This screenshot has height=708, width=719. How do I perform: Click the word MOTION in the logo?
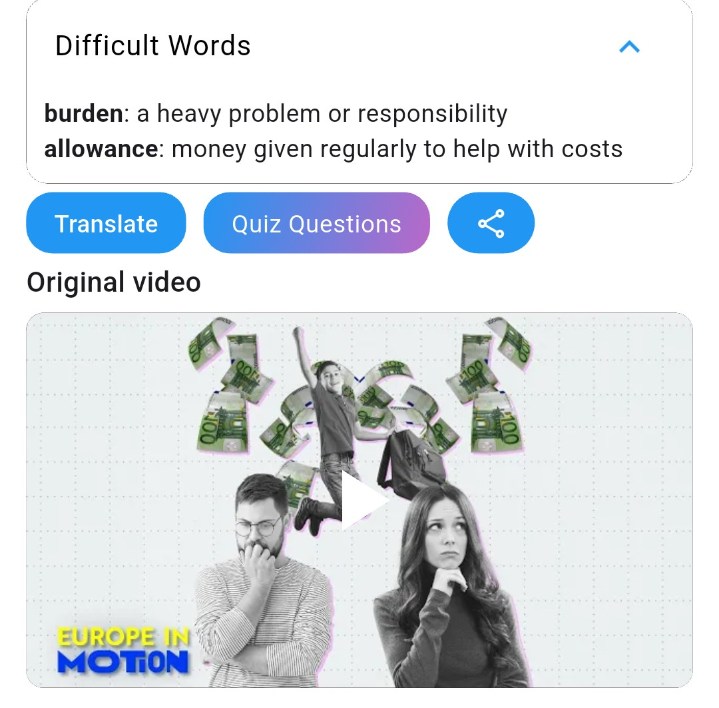point(123,662)
